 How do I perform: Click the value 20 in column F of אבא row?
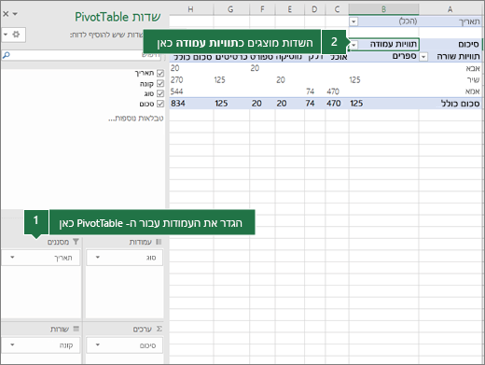pos(255,68)
